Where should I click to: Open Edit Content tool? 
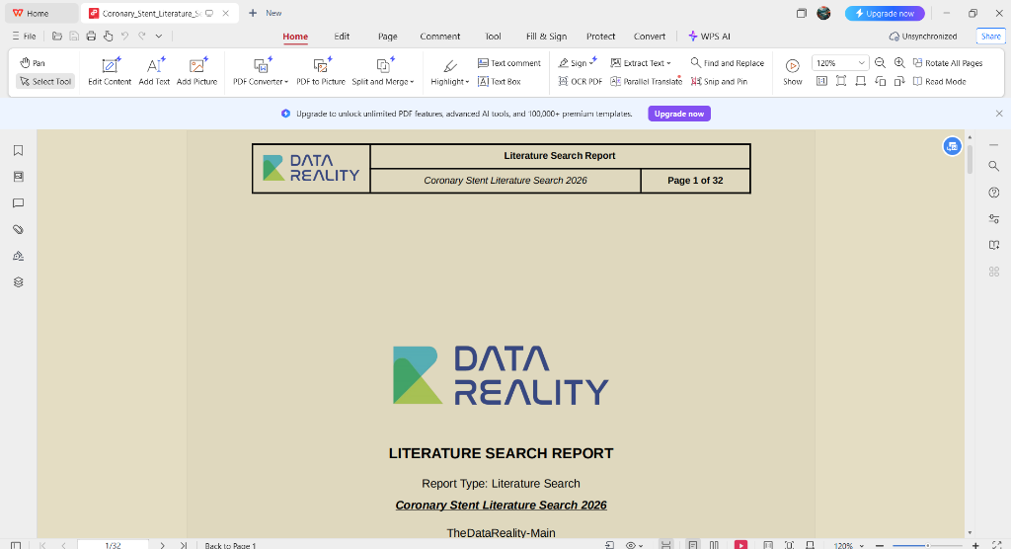pos(110,72)
